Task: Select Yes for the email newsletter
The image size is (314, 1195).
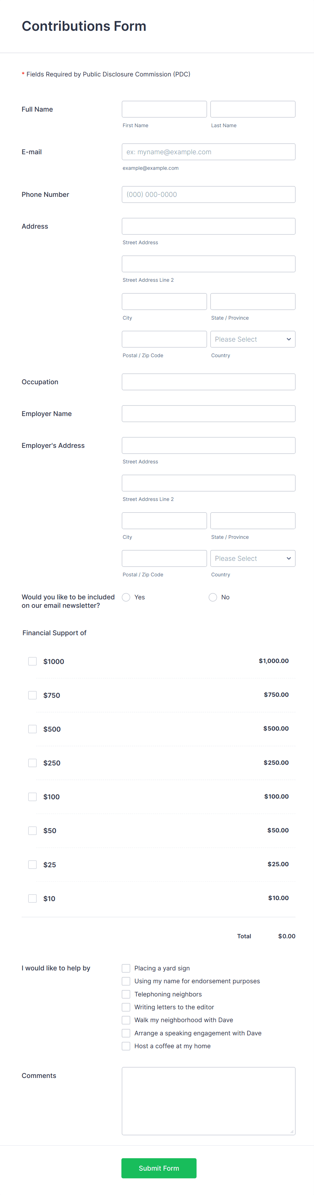Action: [126, 597]
